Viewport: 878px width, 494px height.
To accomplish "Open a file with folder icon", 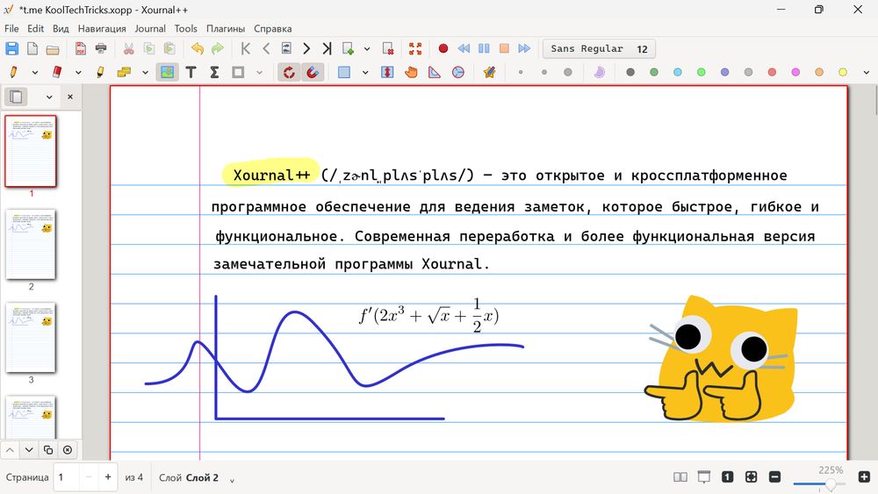I will pos(53,49).
